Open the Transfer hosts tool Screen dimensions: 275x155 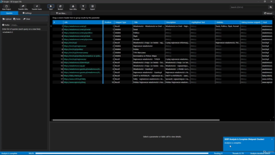click(37, 7)
